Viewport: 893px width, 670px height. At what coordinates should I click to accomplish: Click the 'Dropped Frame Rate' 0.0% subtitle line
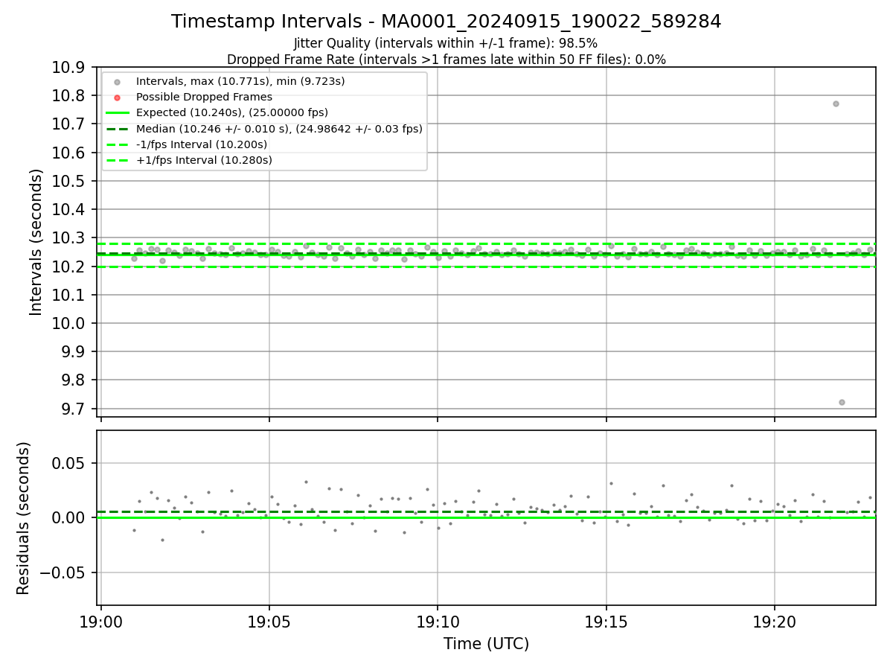[446, 60]
